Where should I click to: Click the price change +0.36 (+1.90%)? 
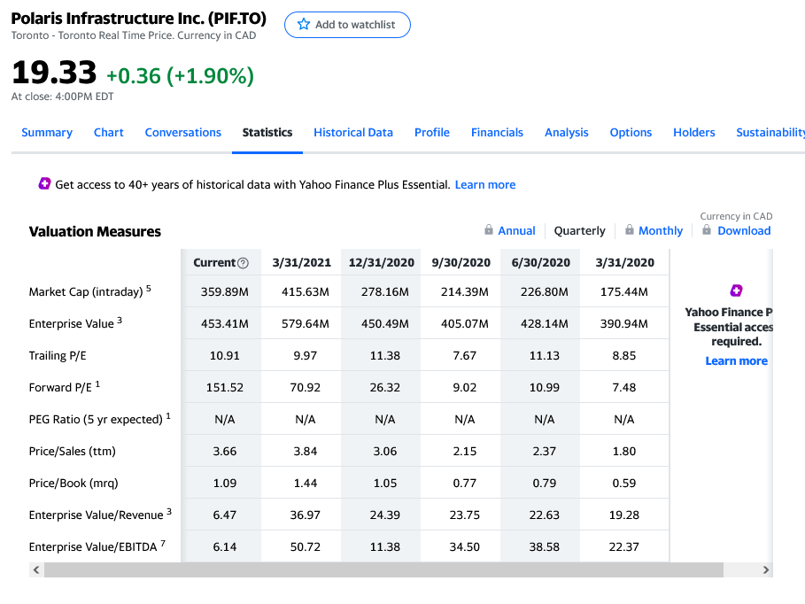pos(180,75)
